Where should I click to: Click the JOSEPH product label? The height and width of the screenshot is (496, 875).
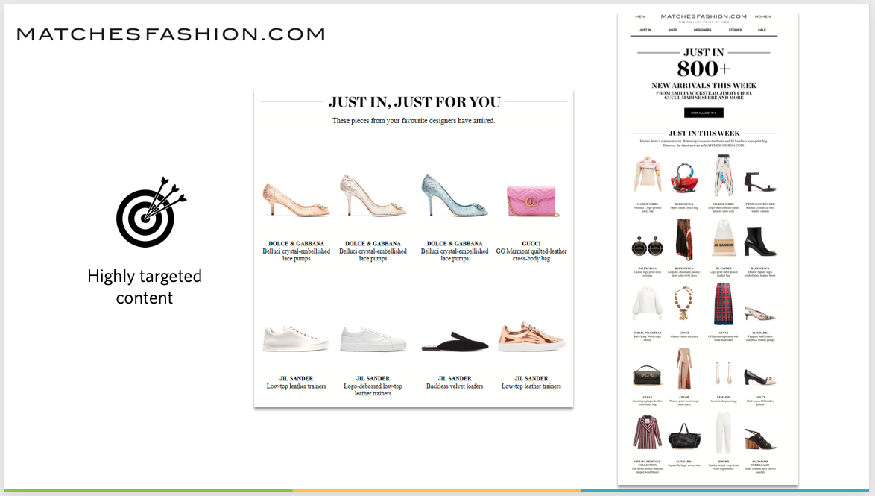(723, 462)
